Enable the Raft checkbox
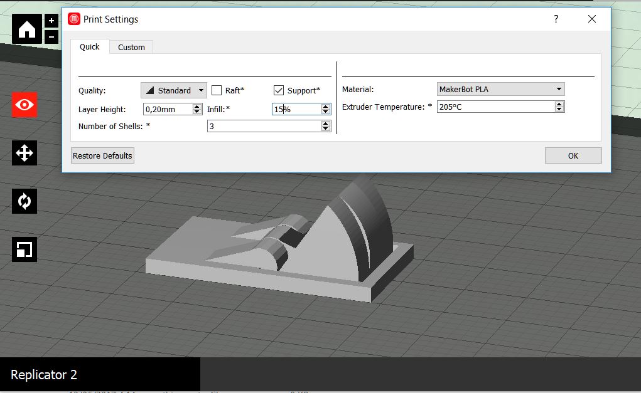The image size is (641, 393). coord(217,90)
